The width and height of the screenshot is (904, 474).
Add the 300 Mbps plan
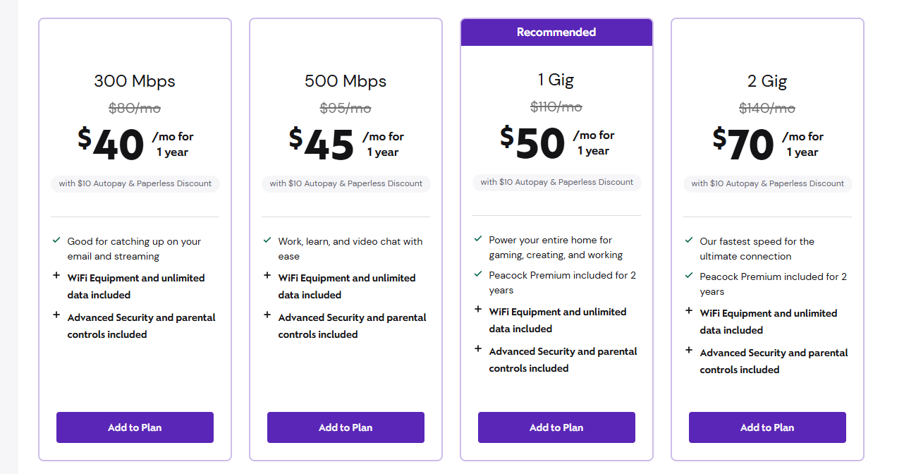(135, 427)
